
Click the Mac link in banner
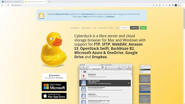pyautogui.click(x=86, y=17)
